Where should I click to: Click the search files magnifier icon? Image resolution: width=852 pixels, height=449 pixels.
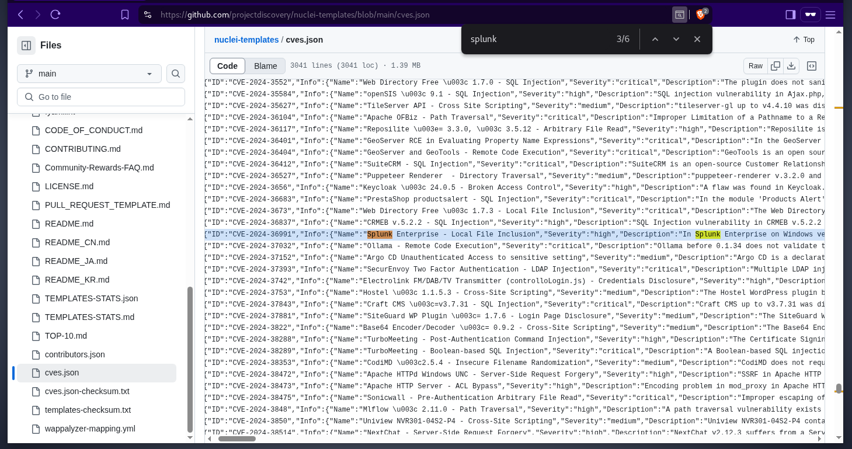click(x=176, y=74)
